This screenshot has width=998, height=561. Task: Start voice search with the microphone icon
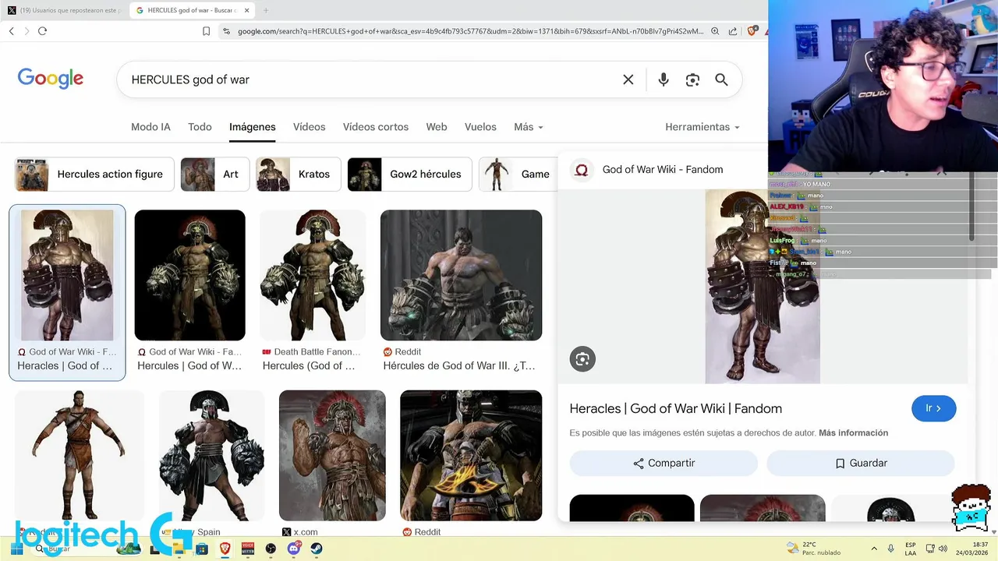[664, 79]
